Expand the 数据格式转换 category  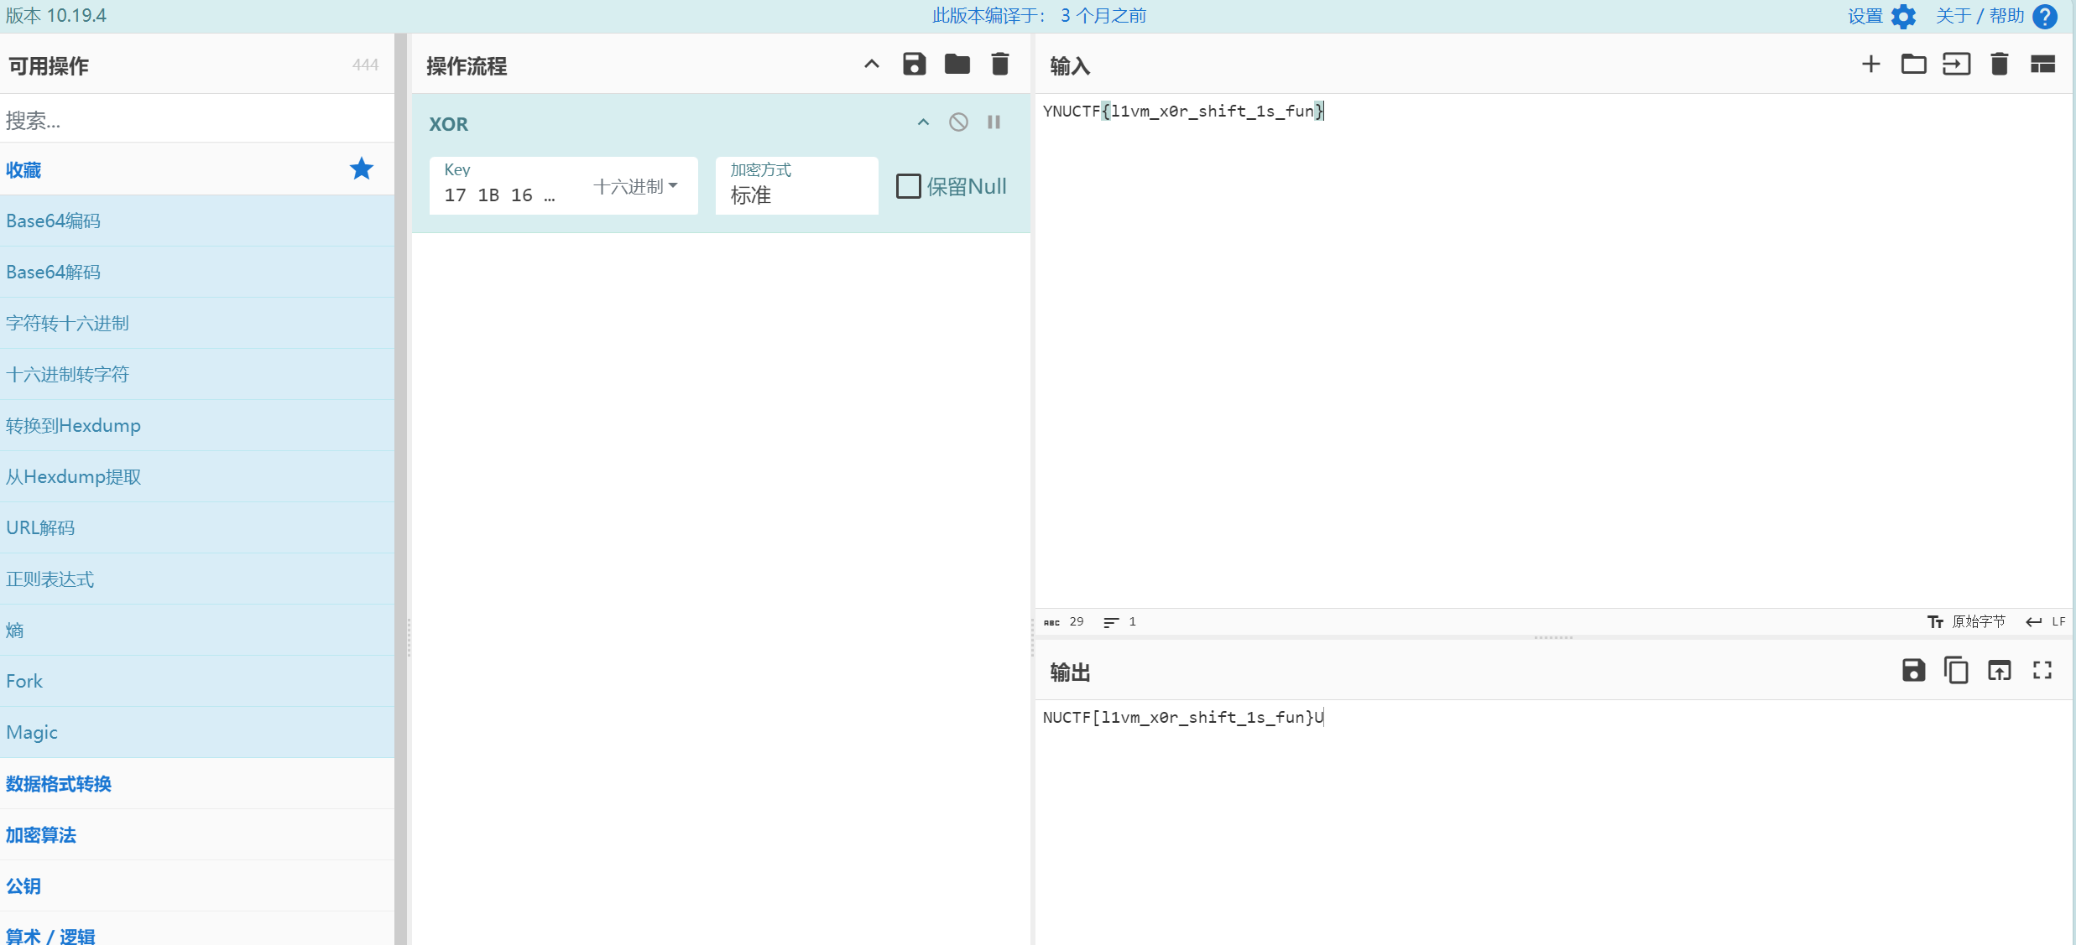pyautogui.click(x=59, y=784)
